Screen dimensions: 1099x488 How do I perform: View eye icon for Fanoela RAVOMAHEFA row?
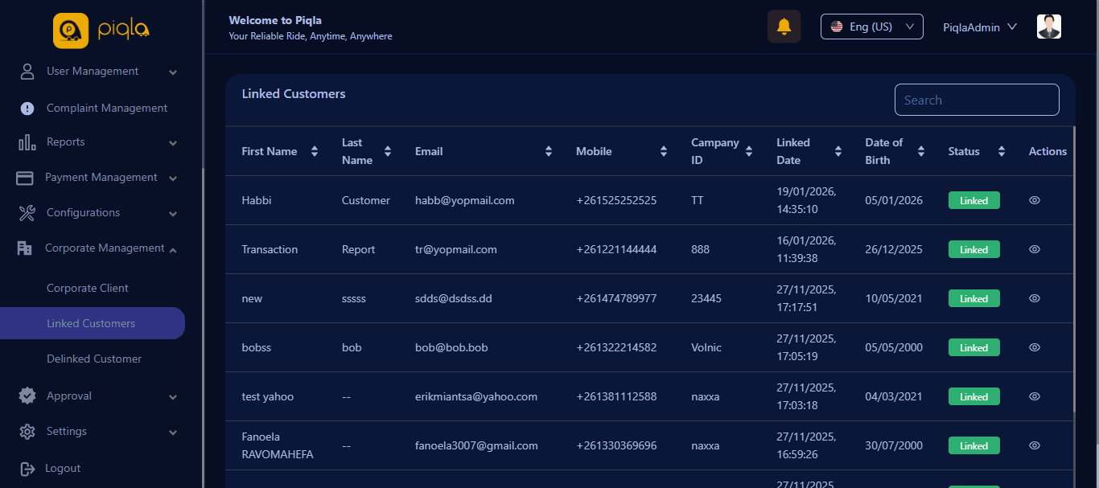pyautogui.click(x=1035, y=445)
